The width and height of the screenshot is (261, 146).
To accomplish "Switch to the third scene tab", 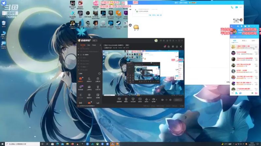I will click(x=94, y=45).
